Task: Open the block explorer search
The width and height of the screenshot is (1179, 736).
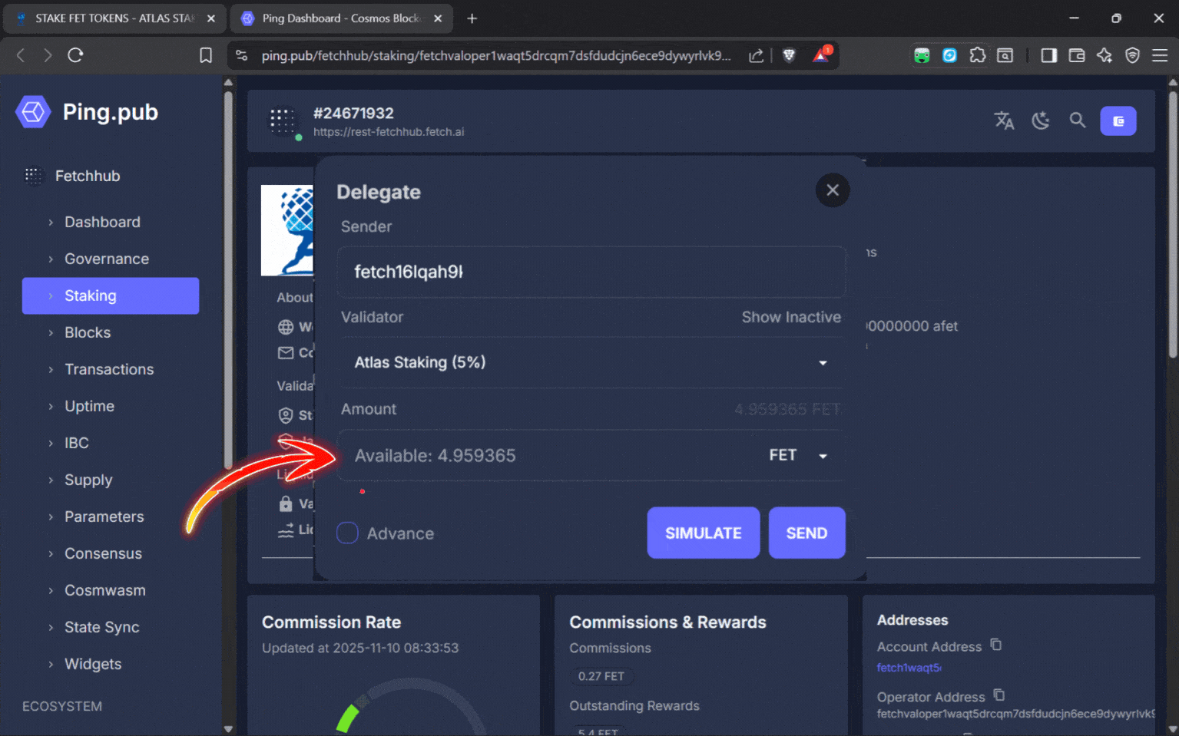Action: coord(1078,120)
